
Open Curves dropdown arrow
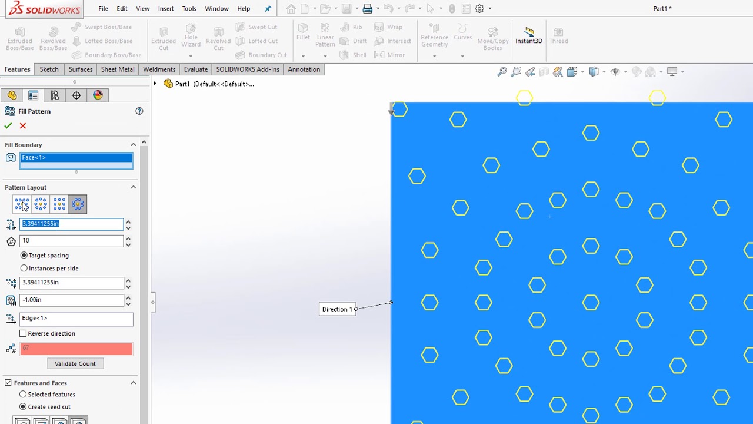click(x=462, y=56)
